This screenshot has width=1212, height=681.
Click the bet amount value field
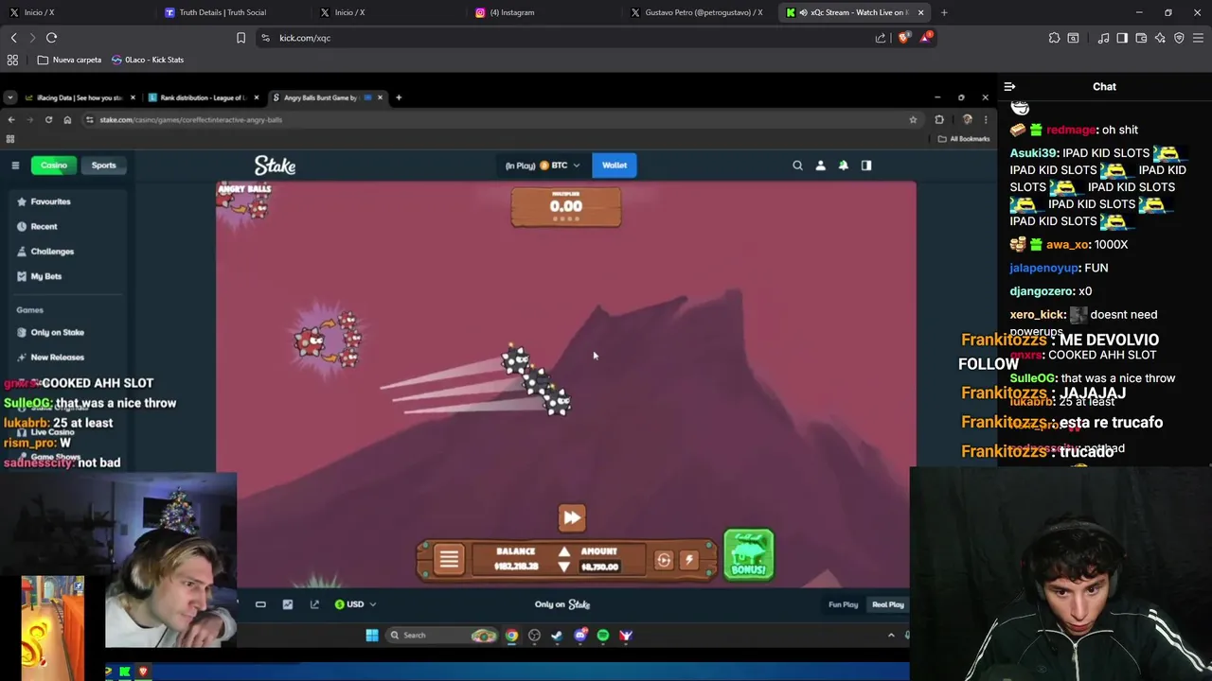(x=599, y=567)
